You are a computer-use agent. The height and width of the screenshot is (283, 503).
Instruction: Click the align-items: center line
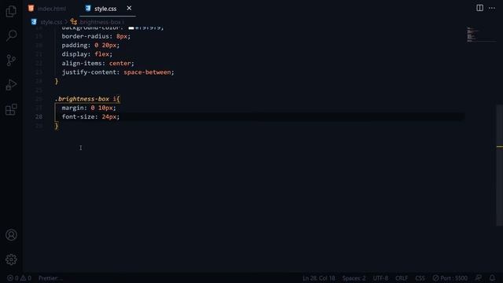point(97,63)
